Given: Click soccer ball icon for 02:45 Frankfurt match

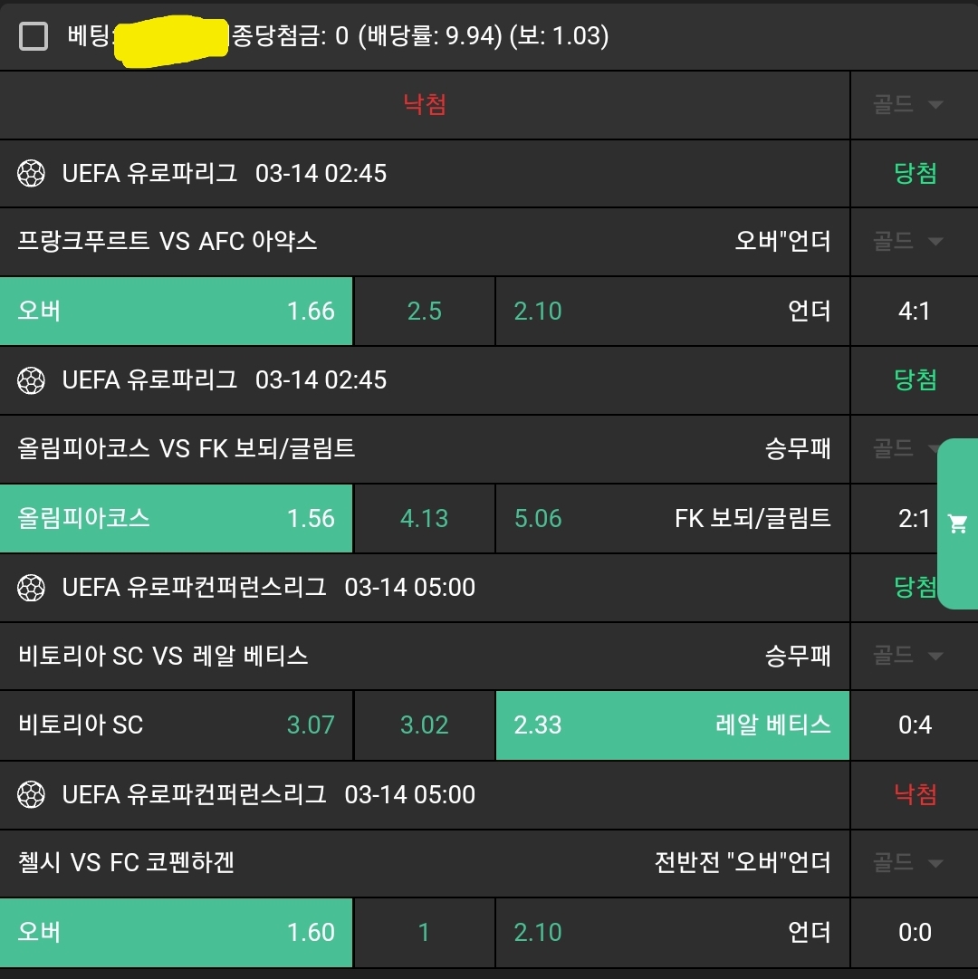Looking at the screenshot, I should 32,173.
